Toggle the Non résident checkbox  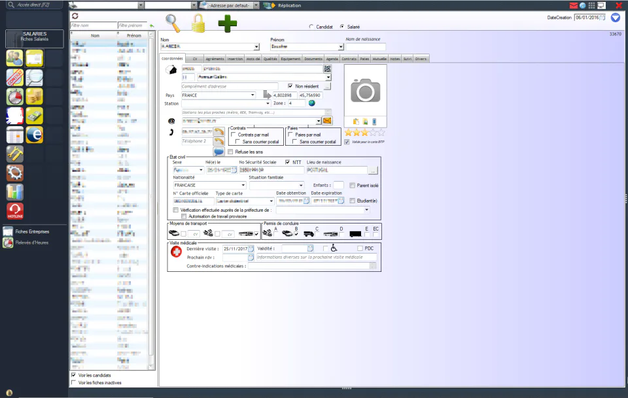coord(290,86)
